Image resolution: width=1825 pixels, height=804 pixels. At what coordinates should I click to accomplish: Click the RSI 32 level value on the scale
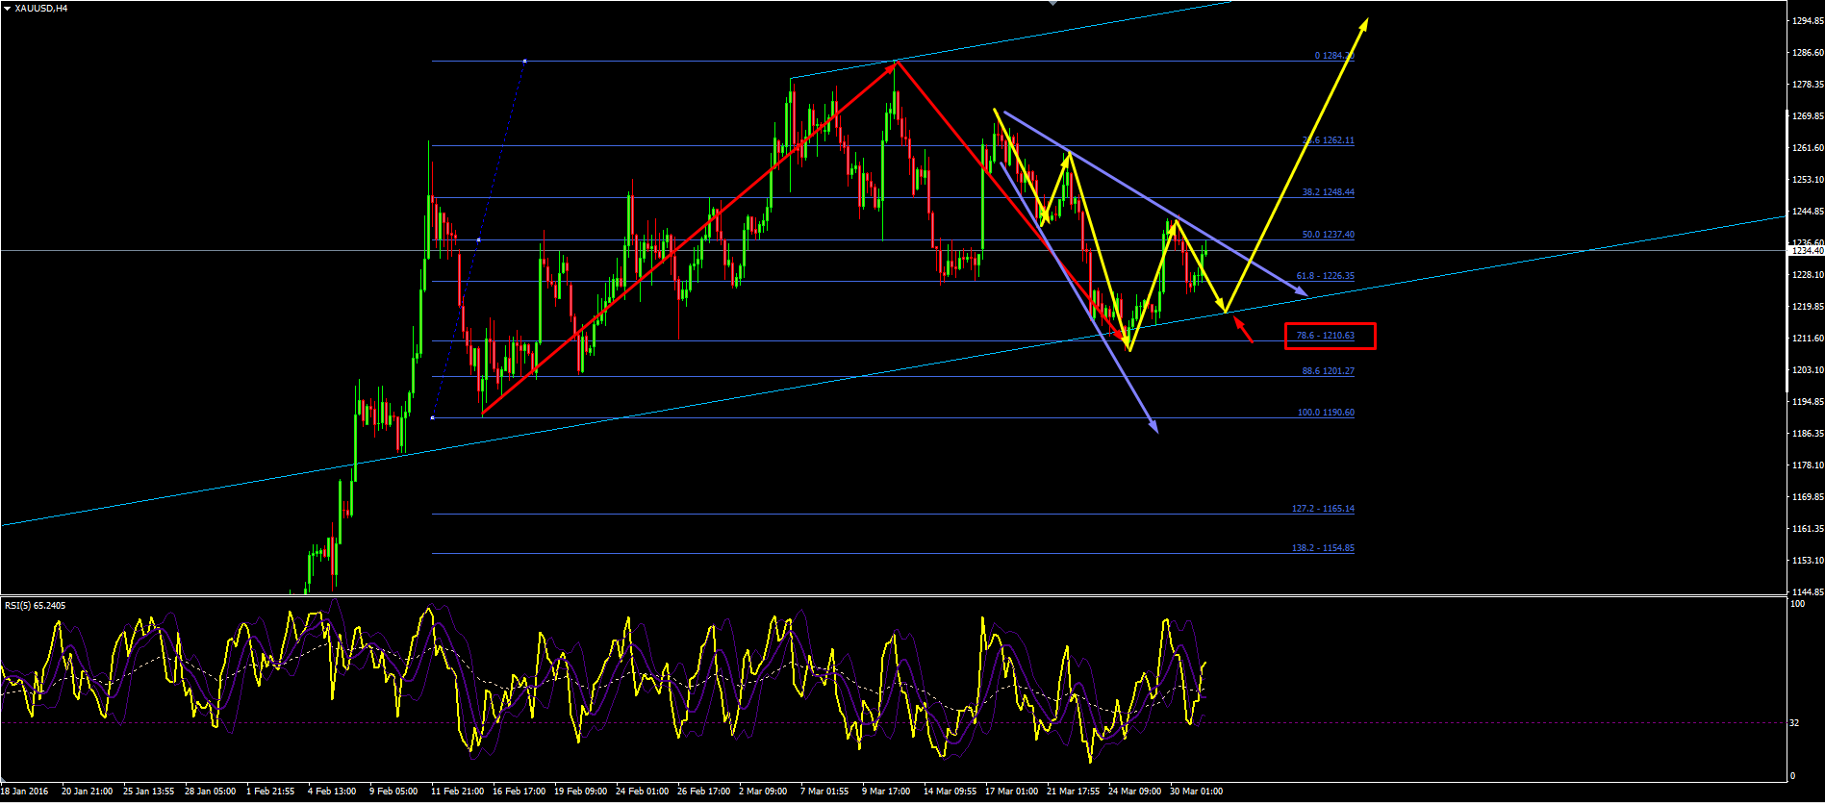pos(1795,722)
